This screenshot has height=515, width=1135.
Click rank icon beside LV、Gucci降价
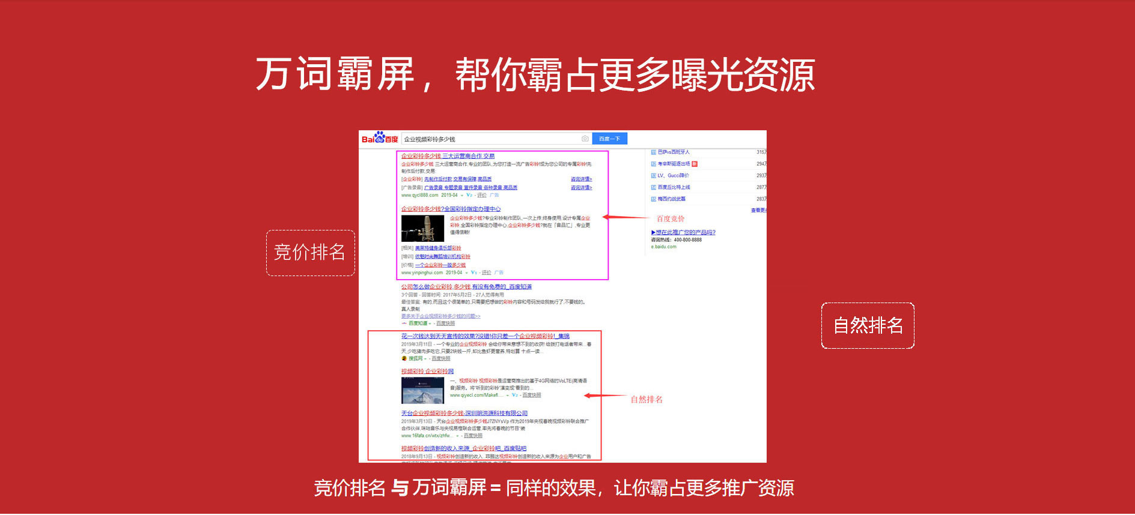click(654, 175)
